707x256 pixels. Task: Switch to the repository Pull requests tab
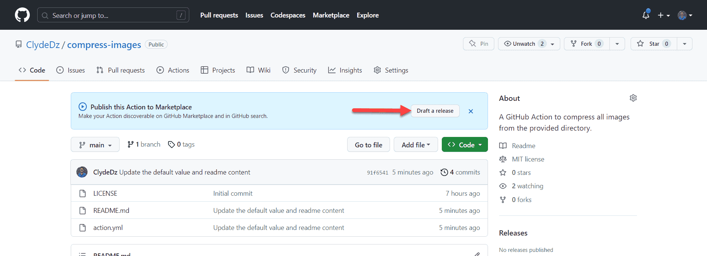(120, 70)
